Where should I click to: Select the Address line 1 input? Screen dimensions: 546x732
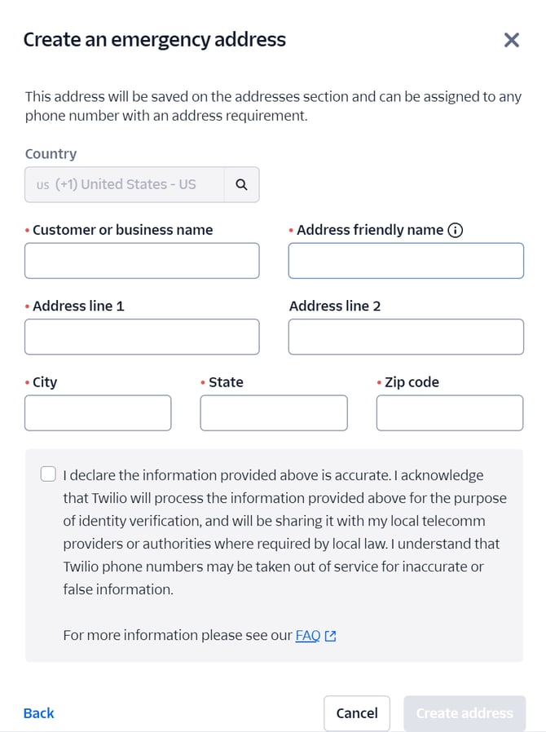coord(142,337)
